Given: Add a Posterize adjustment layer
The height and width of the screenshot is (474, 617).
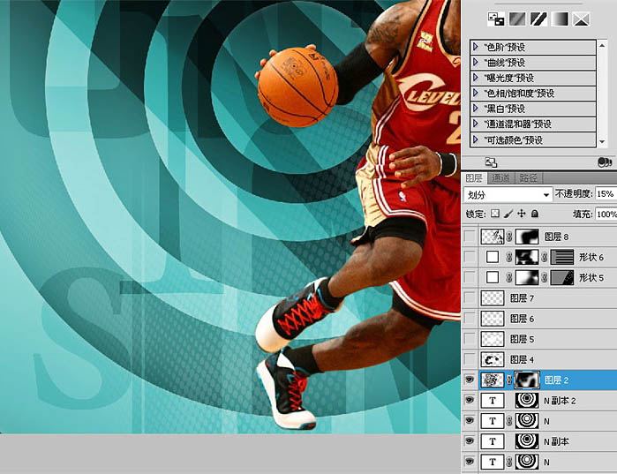Looking at the screenshot, I should [517, 19].
